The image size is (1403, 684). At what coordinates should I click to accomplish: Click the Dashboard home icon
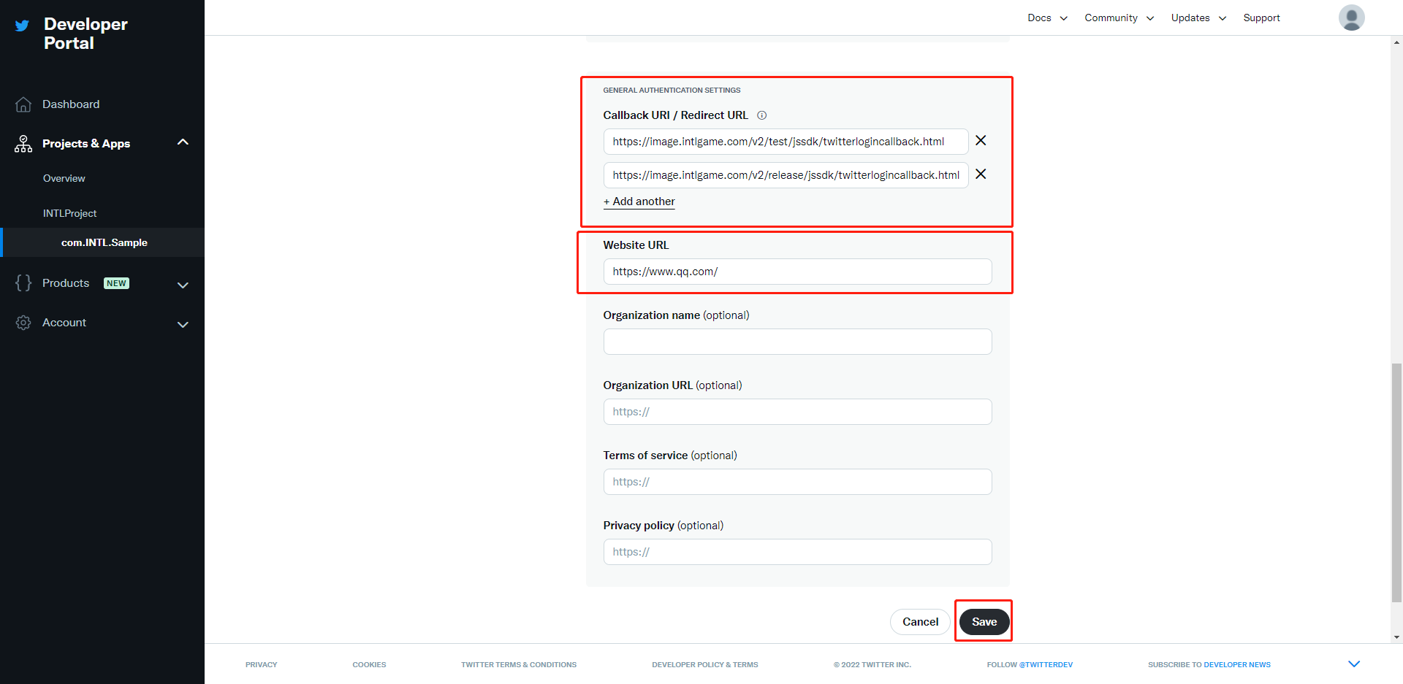tap(23, 104)
